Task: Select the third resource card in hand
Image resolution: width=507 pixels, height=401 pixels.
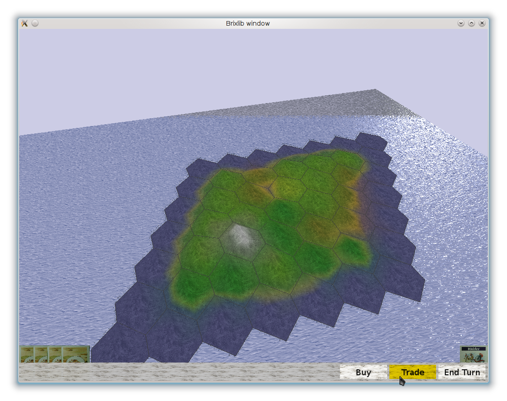Action: click(x=55, y=354)
